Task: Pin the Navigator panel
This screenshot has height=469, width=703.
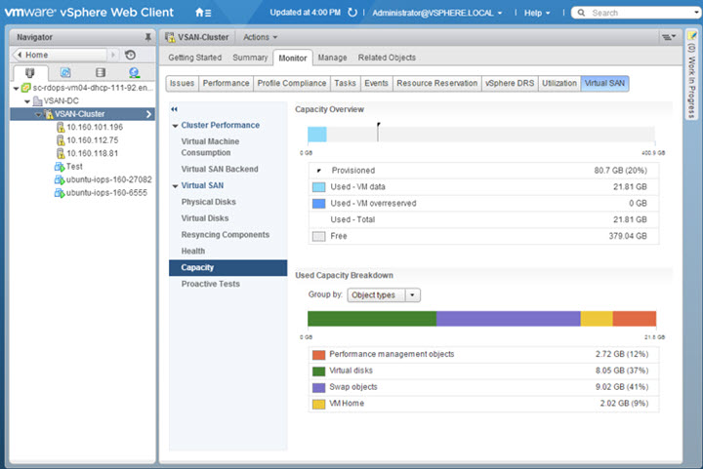Action: pyautogui.click(x=147, y=37)
